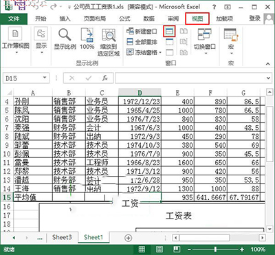The width and height of the screenshot is (275, 255).
Task: Select cell with date 1972/12/23
Action: (x=140, y=101)
